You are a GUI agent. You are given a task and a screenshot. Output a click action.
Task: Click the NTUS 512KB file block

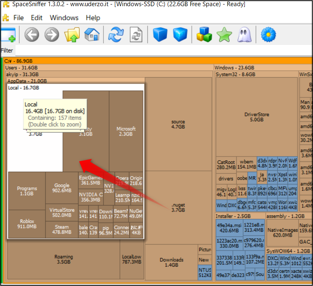click(205, 272)
